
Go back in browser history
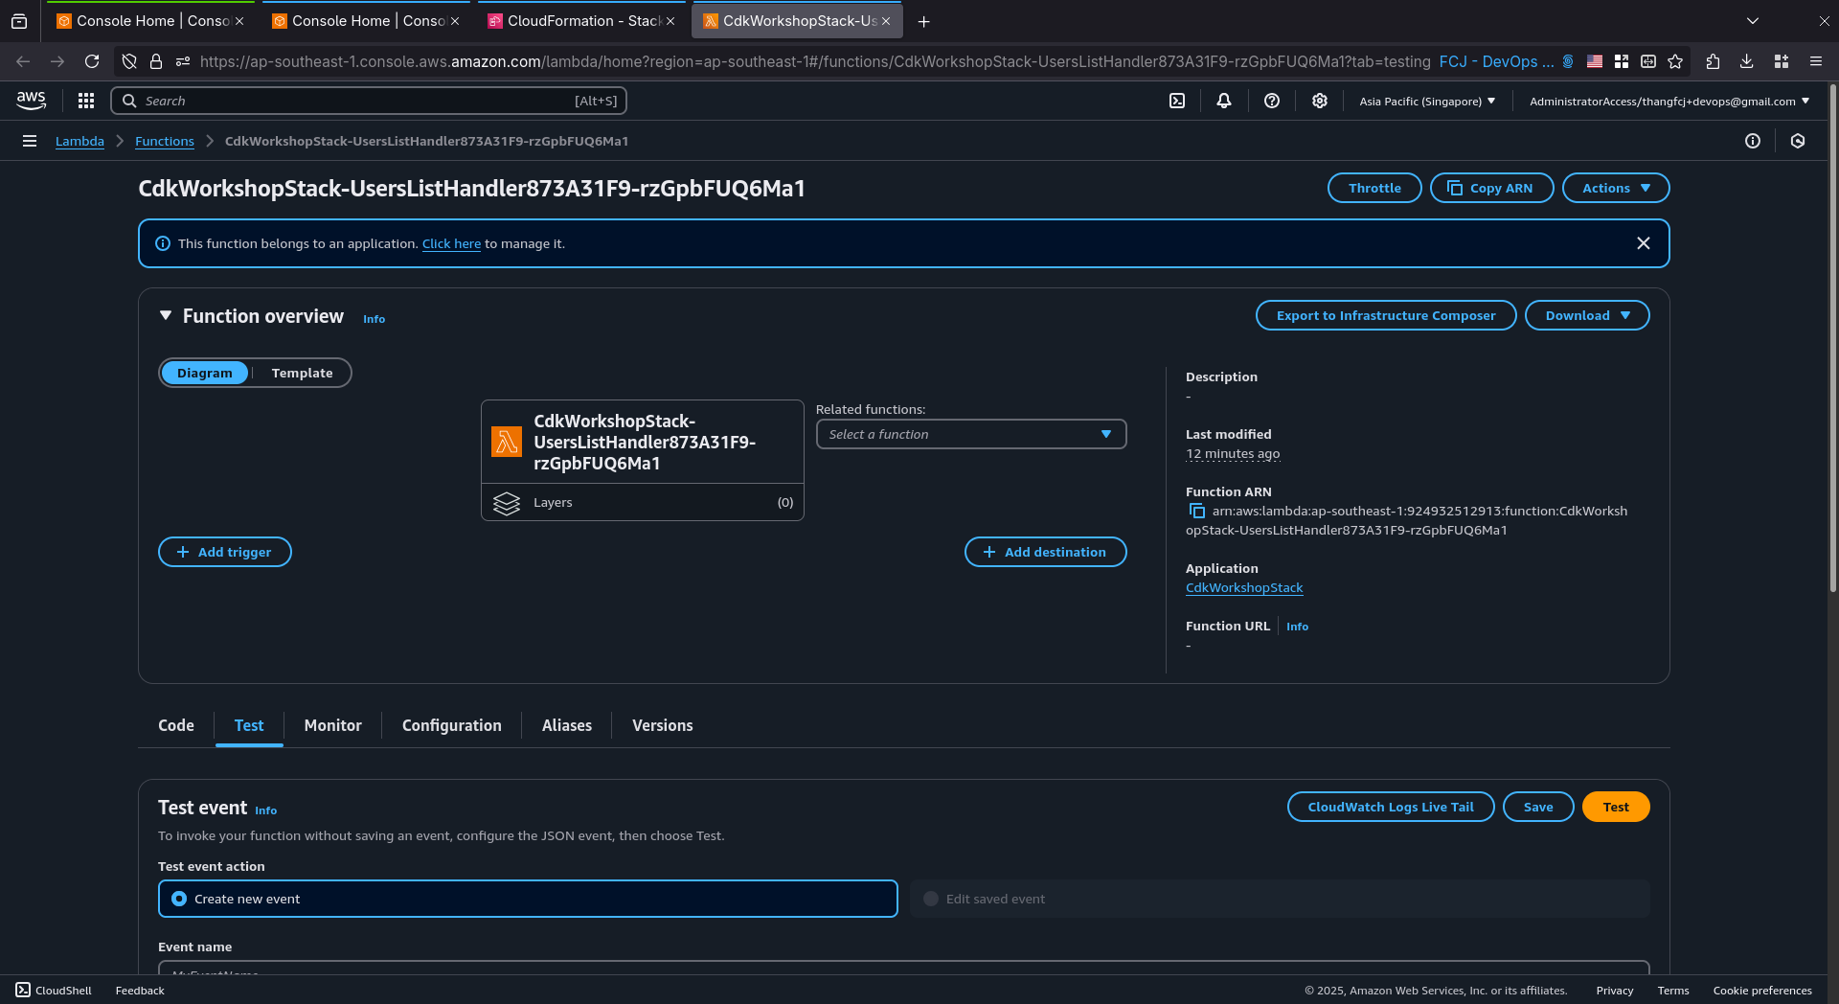click(x=23, y=61)
